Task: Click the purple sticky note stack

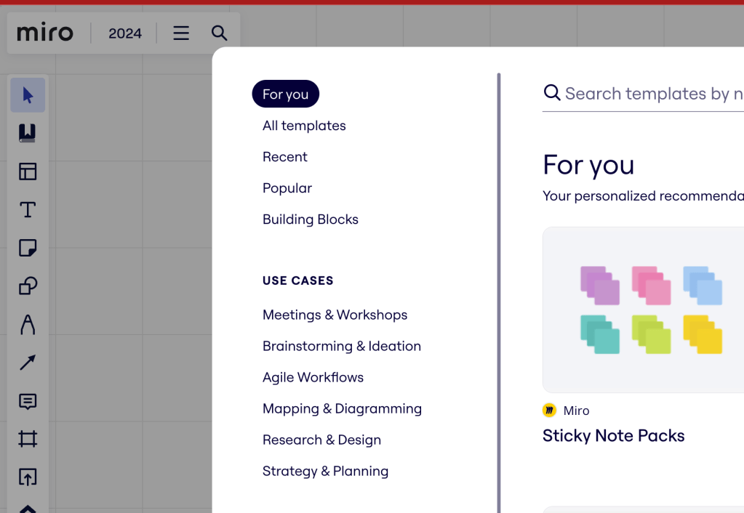Action: [600, 286]
